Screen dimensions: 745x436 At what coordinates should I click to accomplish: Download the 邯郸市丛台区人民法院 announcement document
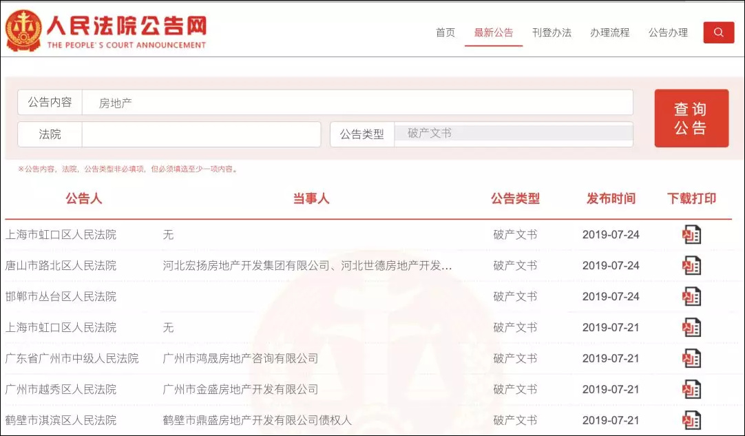(x=692, y=296)
